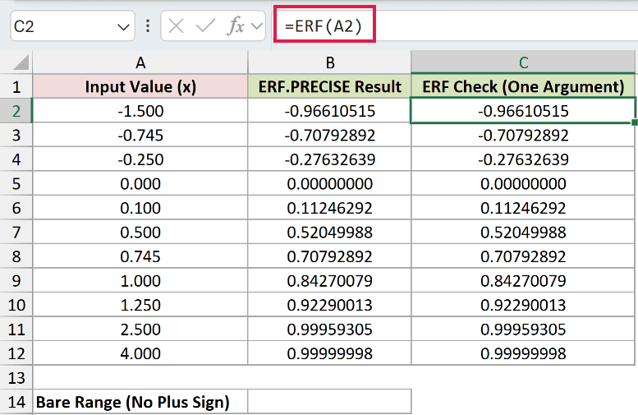Expand the fx function dropdown chevron
Viewport: 638px width, 415px height.
257,26
